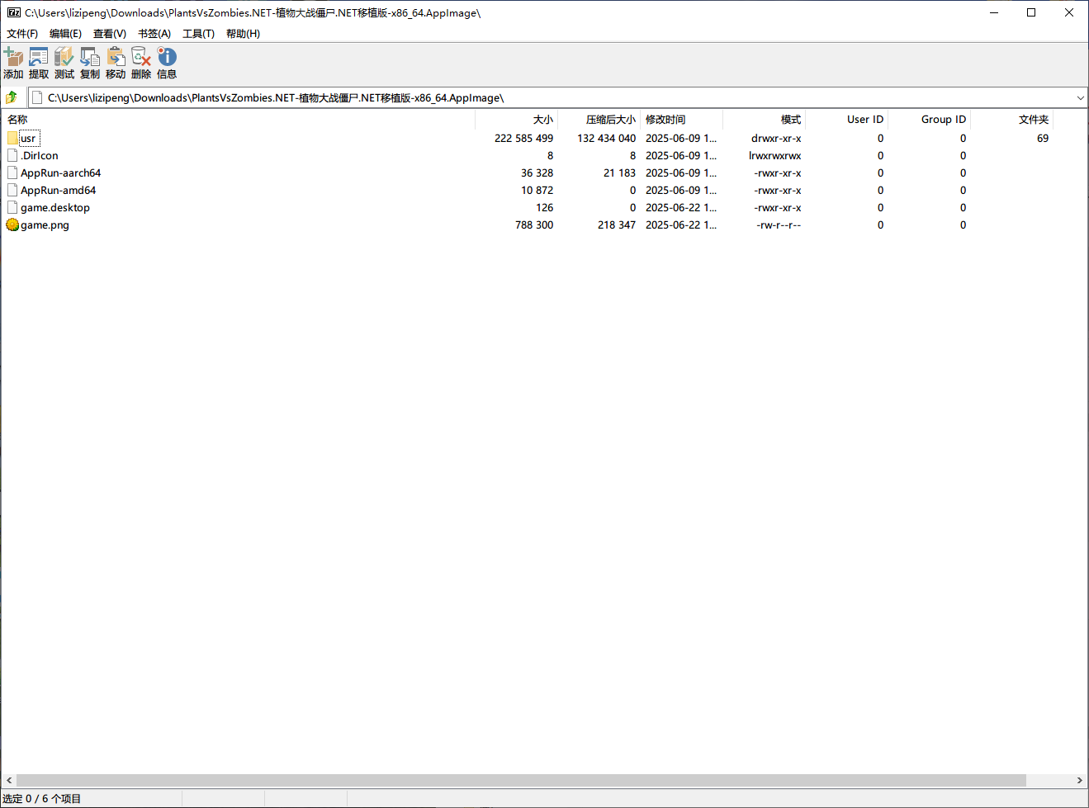Open the 帮助(H) menu
This screenshot has width=1089, height=808.
243,34
